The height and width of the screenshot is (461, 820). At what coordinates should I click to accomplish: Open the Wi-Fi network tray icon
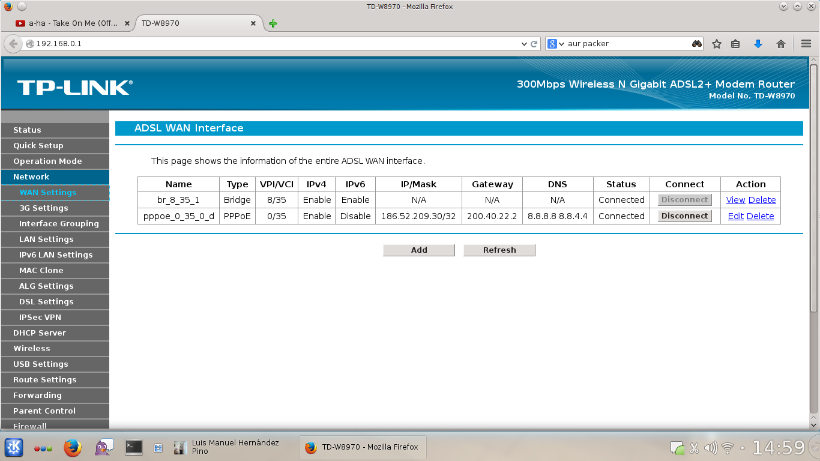point(728,448)
